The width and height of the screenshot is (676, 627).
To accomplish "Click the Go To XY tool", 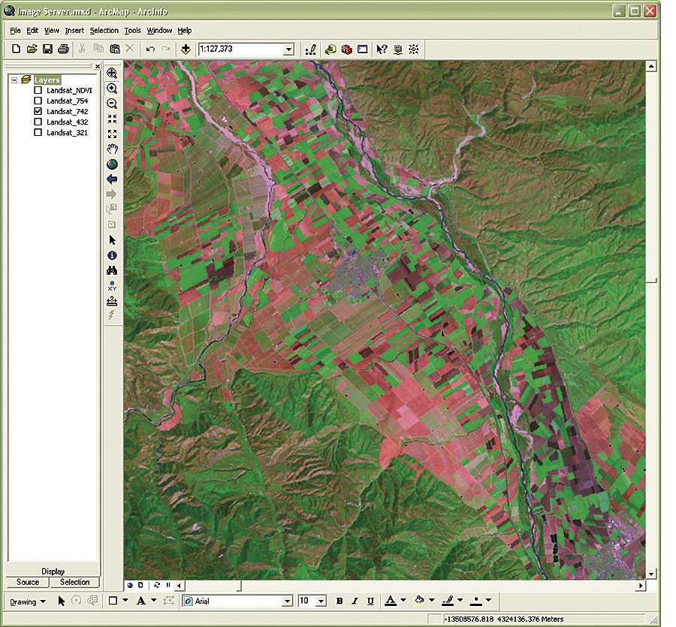I will (x=112, y=285).
